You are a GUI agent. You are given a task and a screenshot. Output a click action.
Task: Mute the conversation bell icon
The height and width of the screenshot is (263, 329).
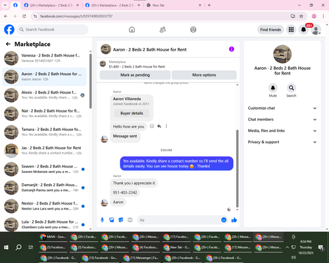pyautogui.click(x=273, y=88)
